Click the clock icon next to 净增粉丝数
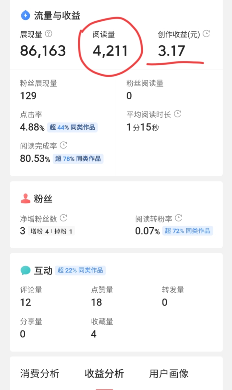This screenshot has width=232, height=390. click(63, 218)
